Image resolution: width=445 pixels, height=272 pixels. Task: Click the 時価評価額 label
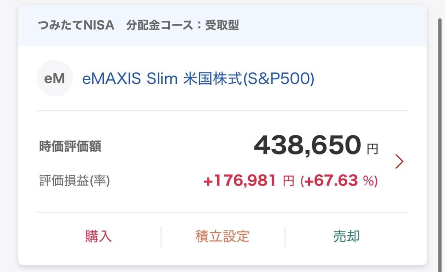(x=70, y=147)
